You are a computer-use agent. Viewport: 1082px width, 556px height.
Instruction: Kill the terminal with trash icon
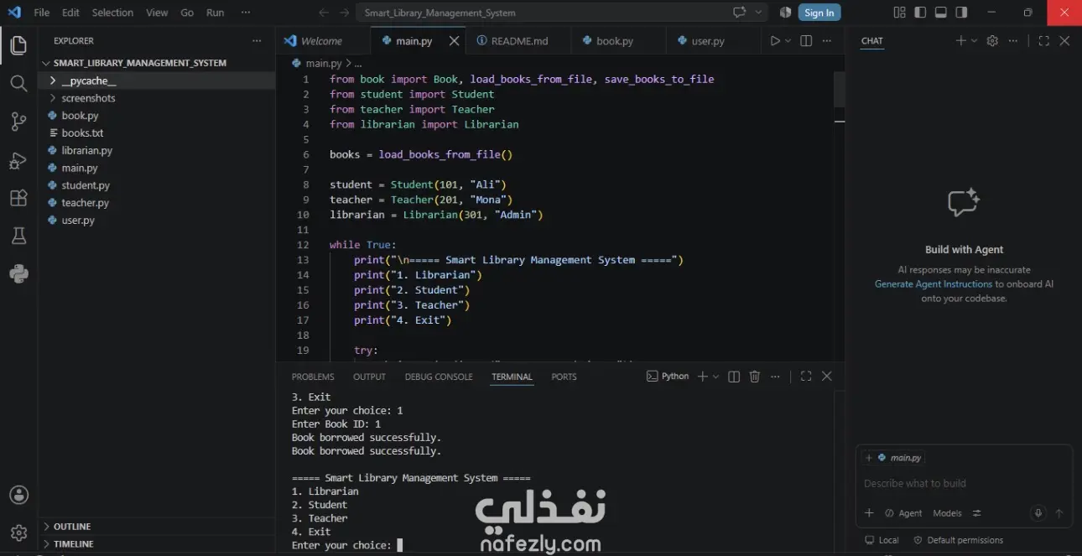(x=754, y=377)
